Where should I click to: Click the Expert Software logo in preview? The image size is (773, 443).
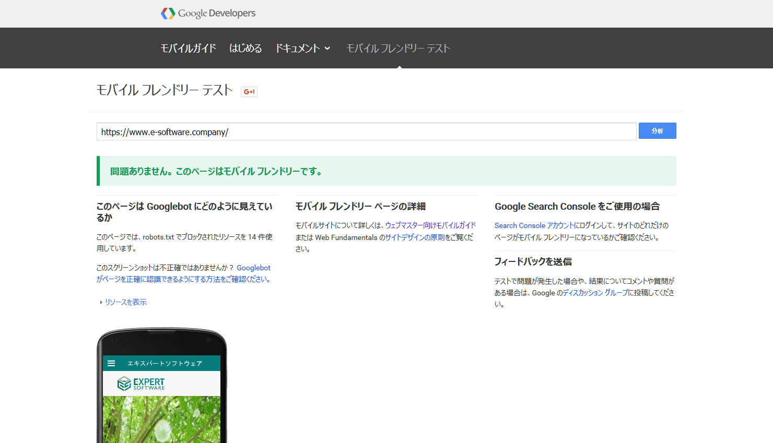click(x=141, y=384)
